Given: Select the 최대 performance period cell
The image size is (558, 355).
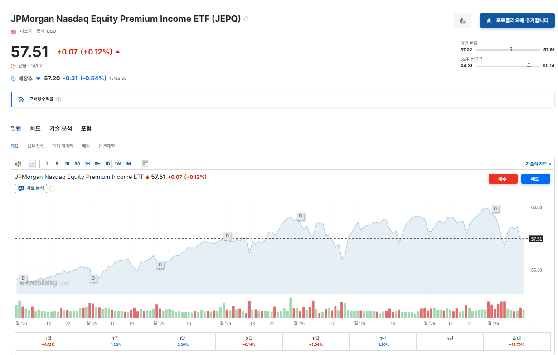Looking at the screenshot, I should pos(517,341).
